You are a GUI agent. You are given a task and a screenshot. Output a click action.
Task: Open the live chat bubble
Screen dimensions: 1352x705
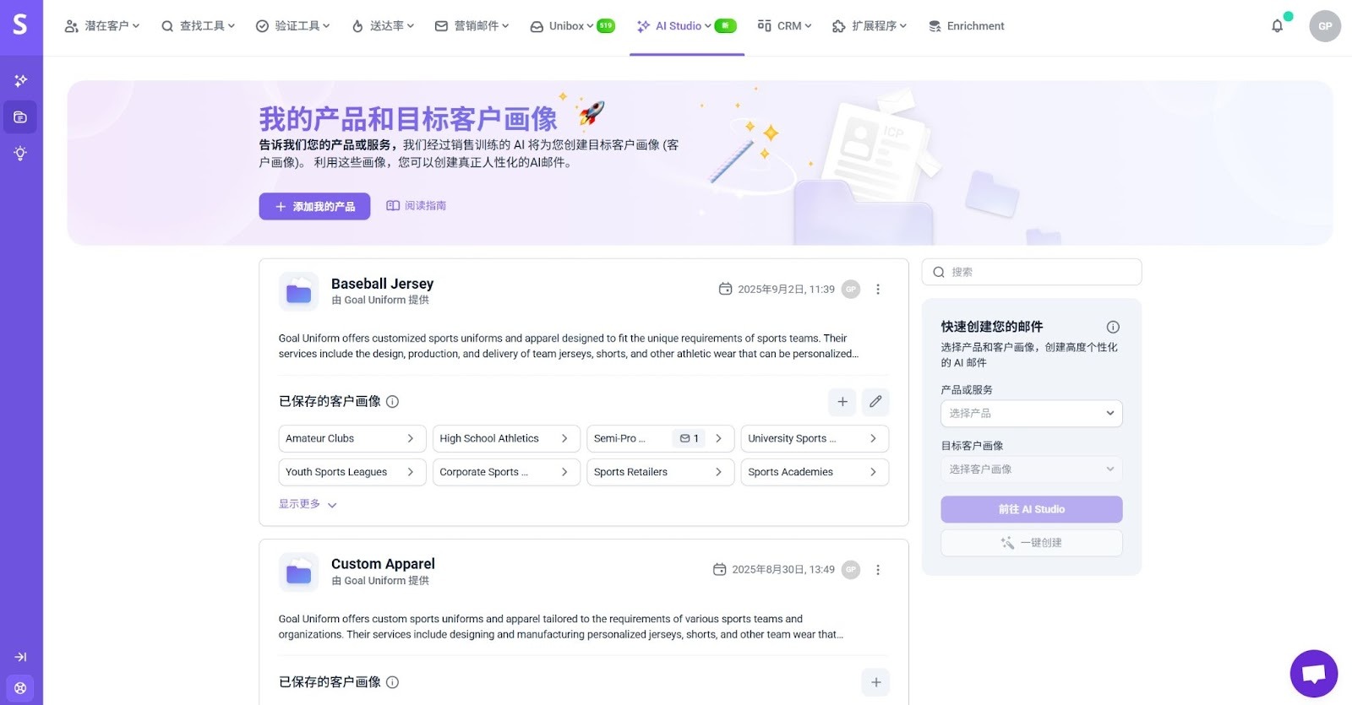(x=1313, y=674)
